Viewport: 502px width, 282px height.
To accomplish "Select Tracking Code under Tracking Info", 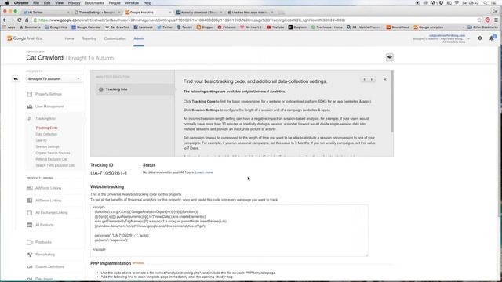I will tap(47, 128).
